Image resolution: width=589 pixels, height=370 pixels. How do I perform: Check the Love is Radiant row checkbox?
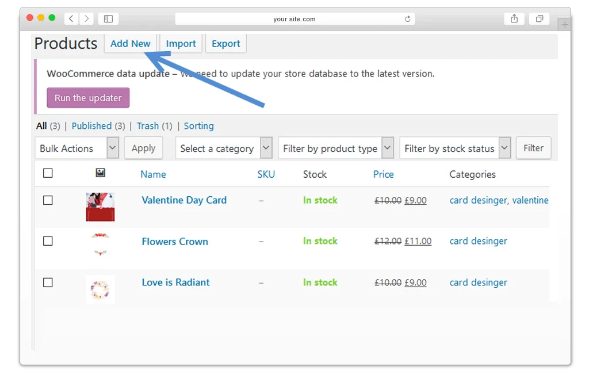click(x=48, y=282)
